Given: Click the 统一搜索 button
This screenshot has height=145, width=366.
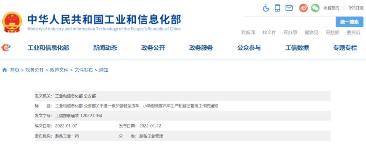Looking at the screenshot, I should (349, 22).
